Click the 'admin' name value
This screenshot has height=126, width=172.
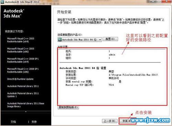112,54
